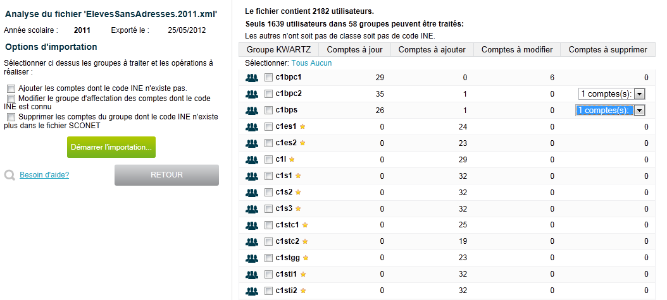
Task: Click the star icon next to c1sti2
Action: click(x=303, y=291)
